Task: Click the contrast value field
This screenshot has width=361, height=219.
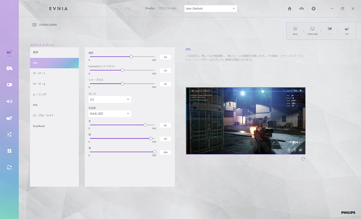Action: click(165, 71)
